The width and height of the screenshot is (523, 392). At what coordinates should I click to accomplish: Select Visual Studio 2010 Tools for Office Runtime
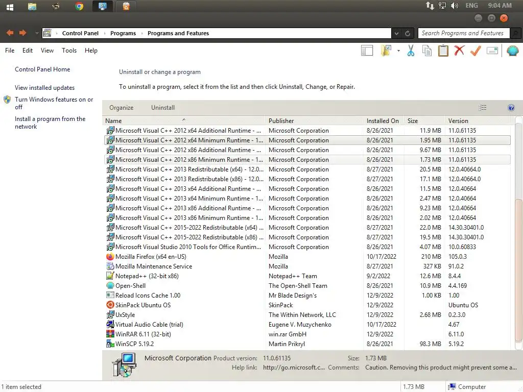tap(307, 247)
